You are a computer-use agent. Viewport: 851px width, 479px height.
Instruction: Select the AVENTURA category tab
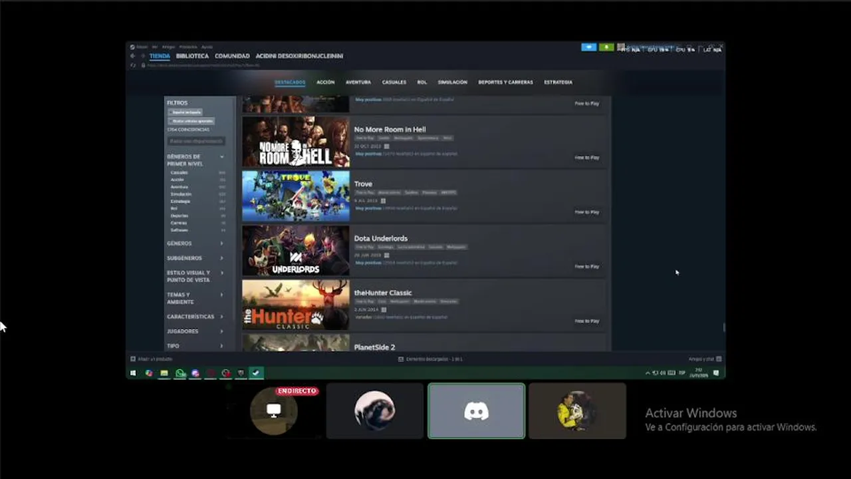tap(358, 82)
